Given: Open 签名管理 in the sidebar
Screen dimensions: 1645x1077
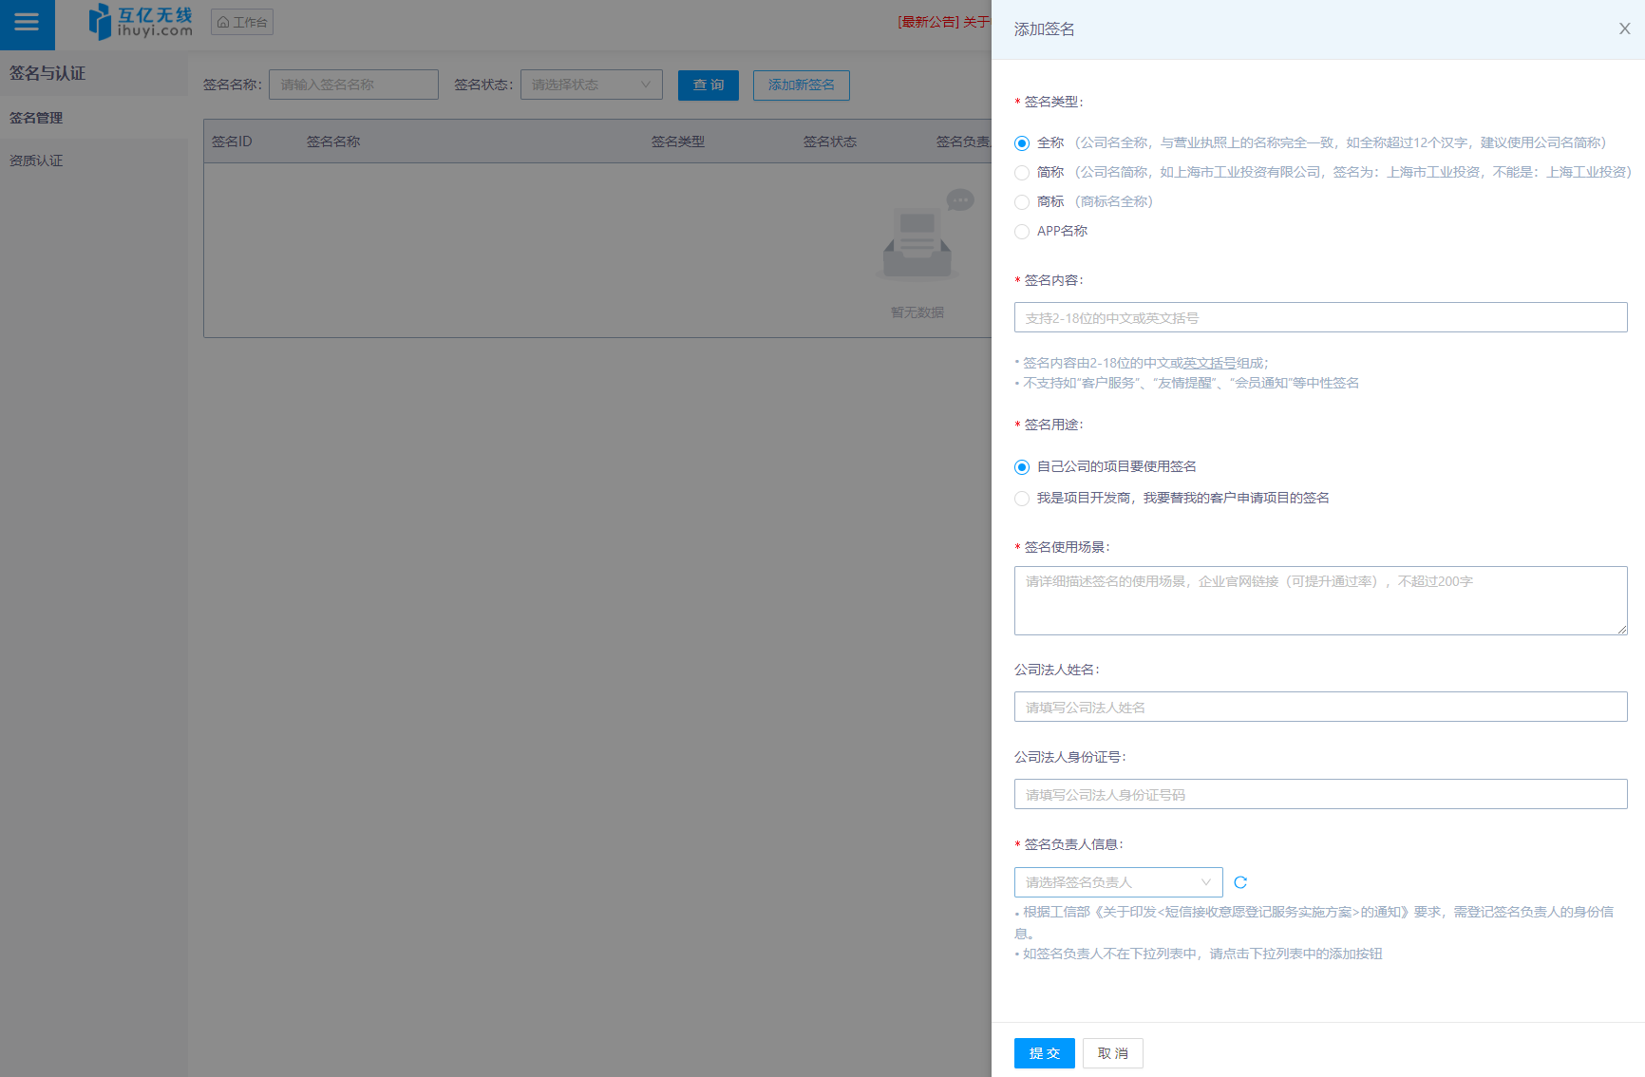Looking at the screenshot, I should [36, 118].
